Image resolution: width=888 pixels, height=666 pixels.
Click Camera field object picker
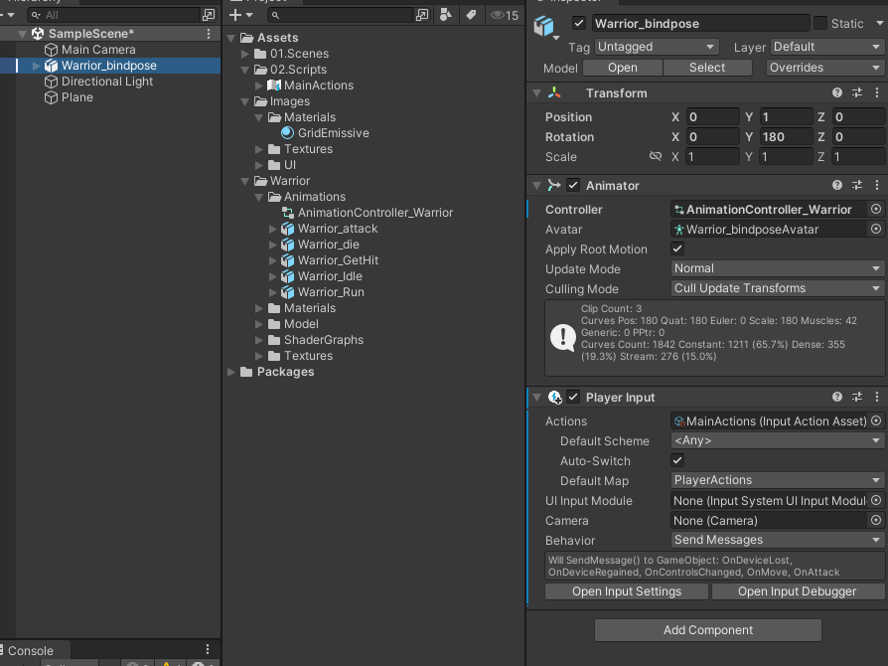coord(876,520)
